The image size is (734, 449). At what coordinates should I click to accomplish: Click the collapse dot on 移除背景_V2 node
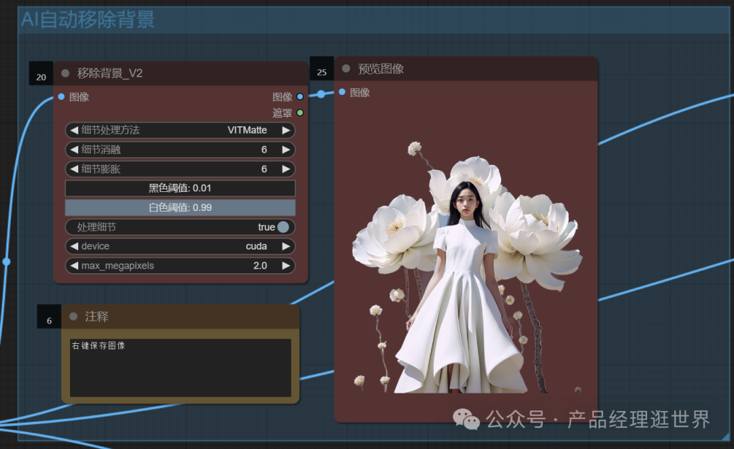(x=66, y=73)
